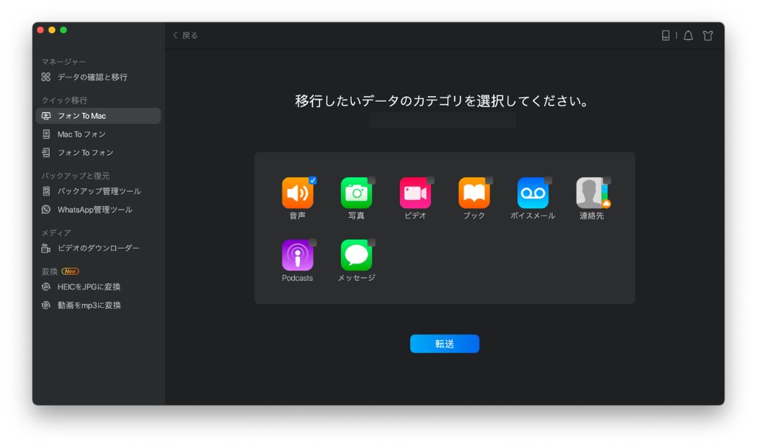The width and height of the screenshot is (757, 448).
Task: Click the 音声 category label
Action: click(x=297, y=216)
